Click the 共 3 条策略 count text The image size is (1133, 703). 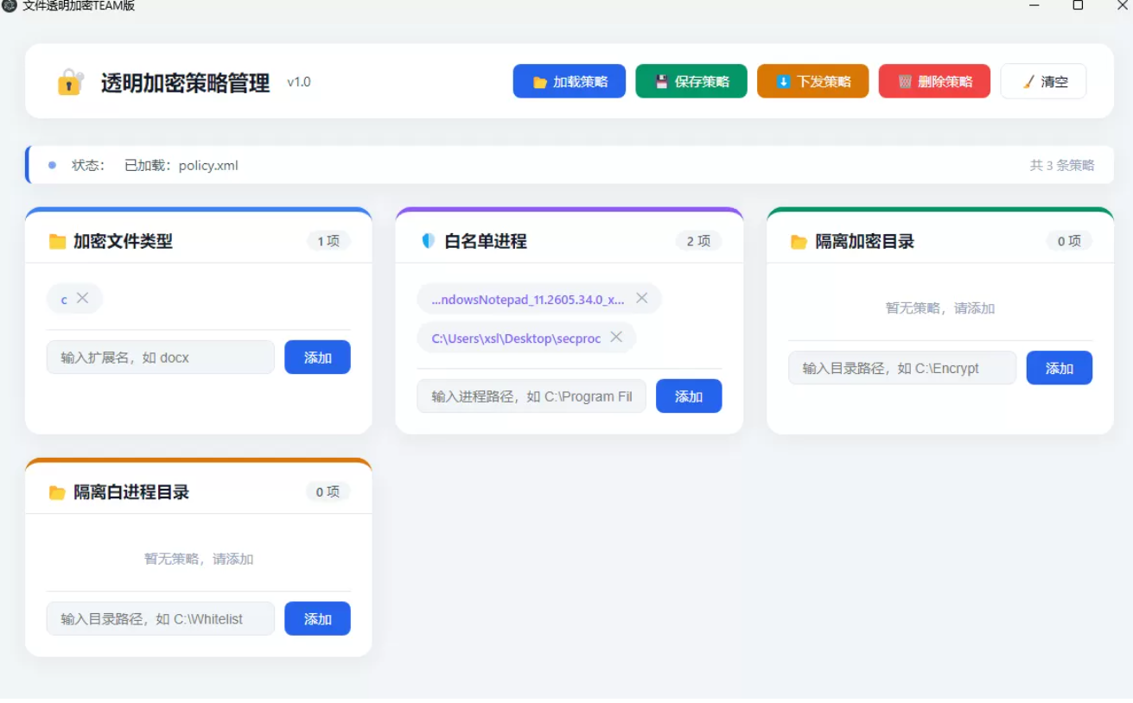pos(1062,165)
